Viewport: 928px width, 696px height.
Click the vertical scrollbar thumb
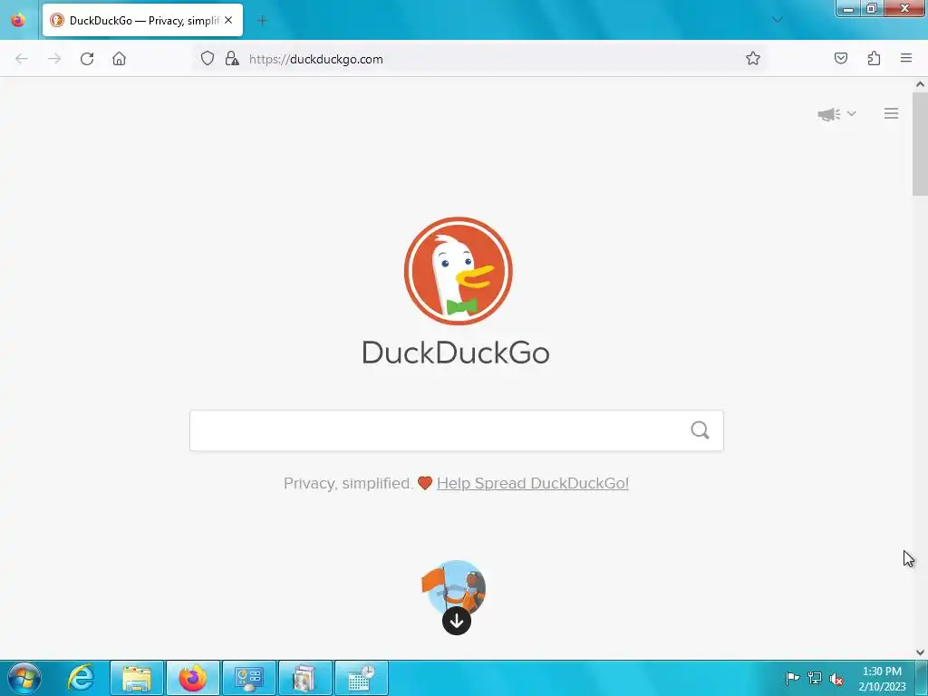(x=920, y=143)
